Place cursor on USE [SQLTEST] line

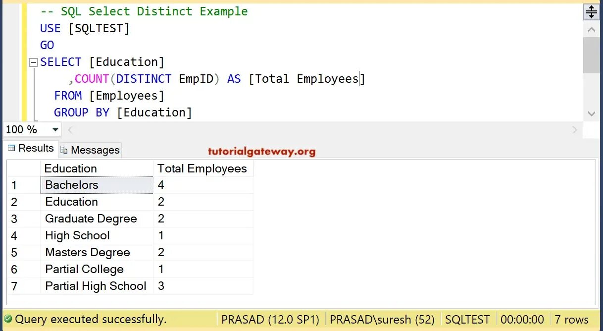click(x=85, y=29)
